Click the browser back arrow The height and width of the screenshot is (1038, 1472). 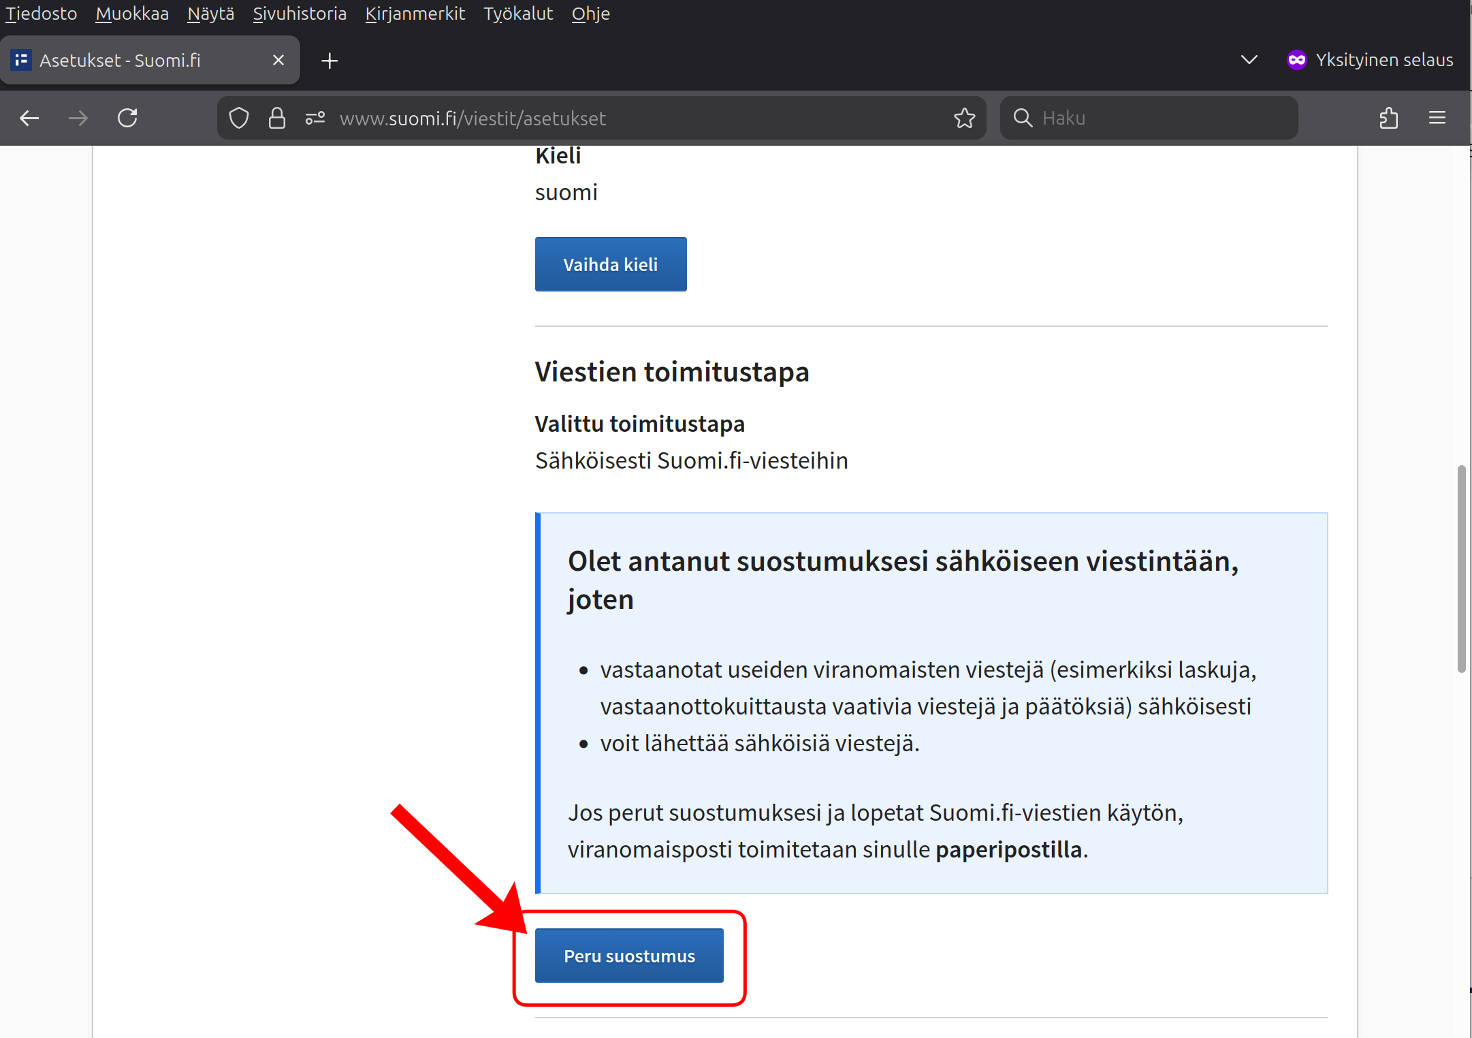point(29,119)
